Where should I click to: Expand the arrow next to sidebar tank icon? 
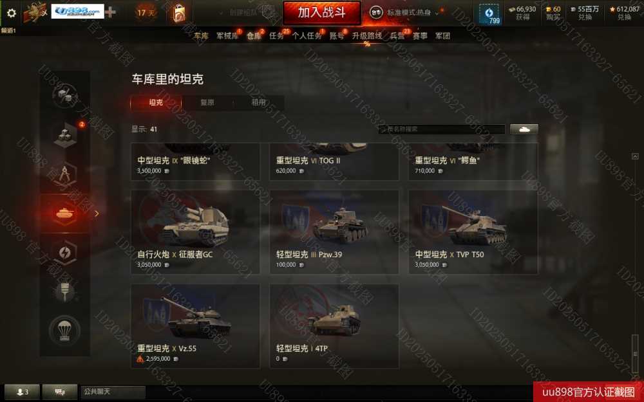pyautogui.click(x=97, y=214)
